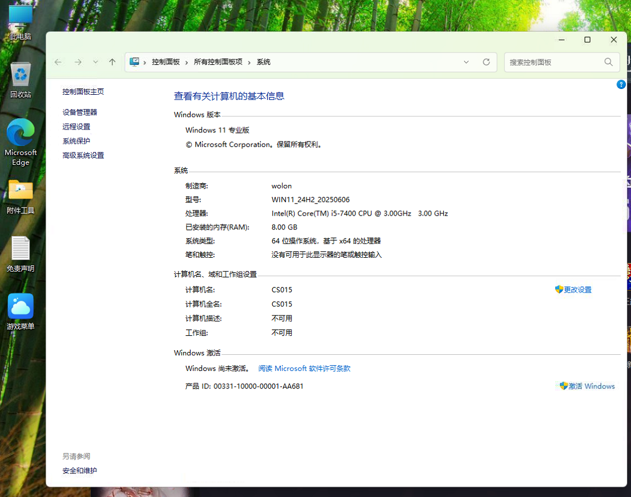Click the pen and touch value 没有可用于此显示器的笔或触控输入
The image size is (631, 497).
(327, 255)
